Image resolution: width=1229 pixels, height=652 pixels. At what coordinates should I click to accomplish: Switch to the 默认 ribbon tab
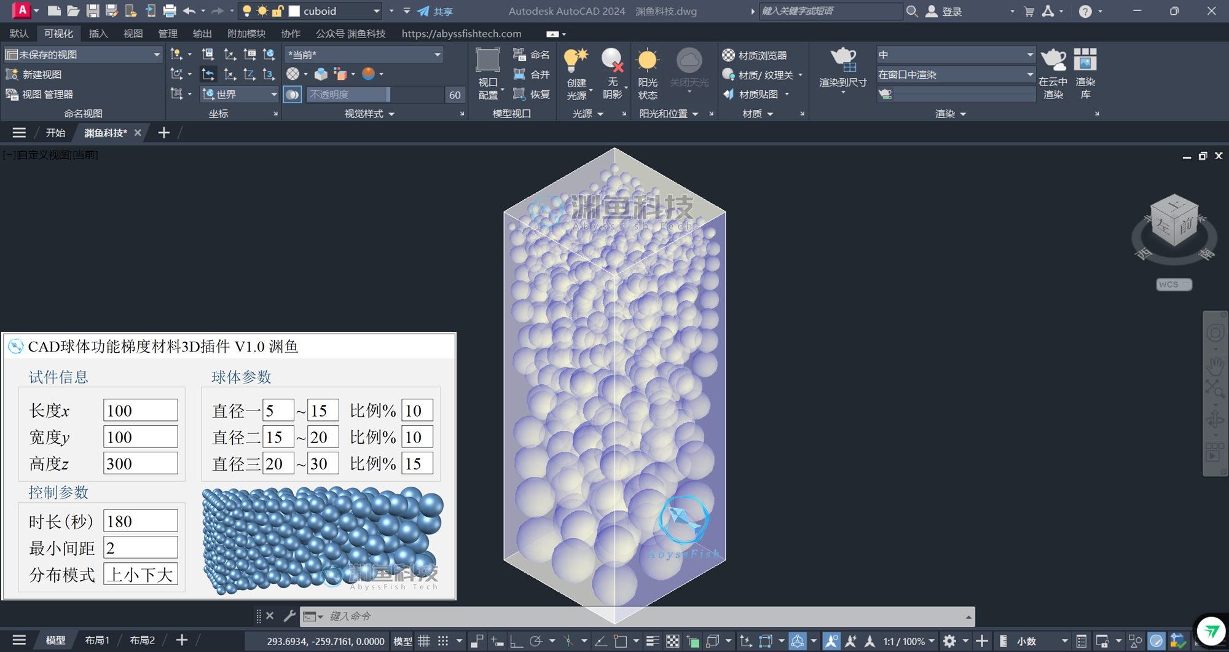pyautogui.click(x=19, y=34)
